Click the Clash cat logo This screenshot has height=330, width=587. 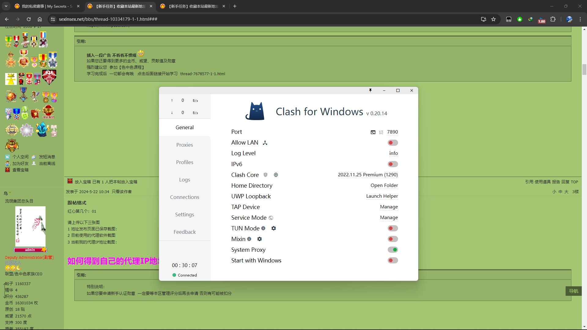tap(256, 111)
